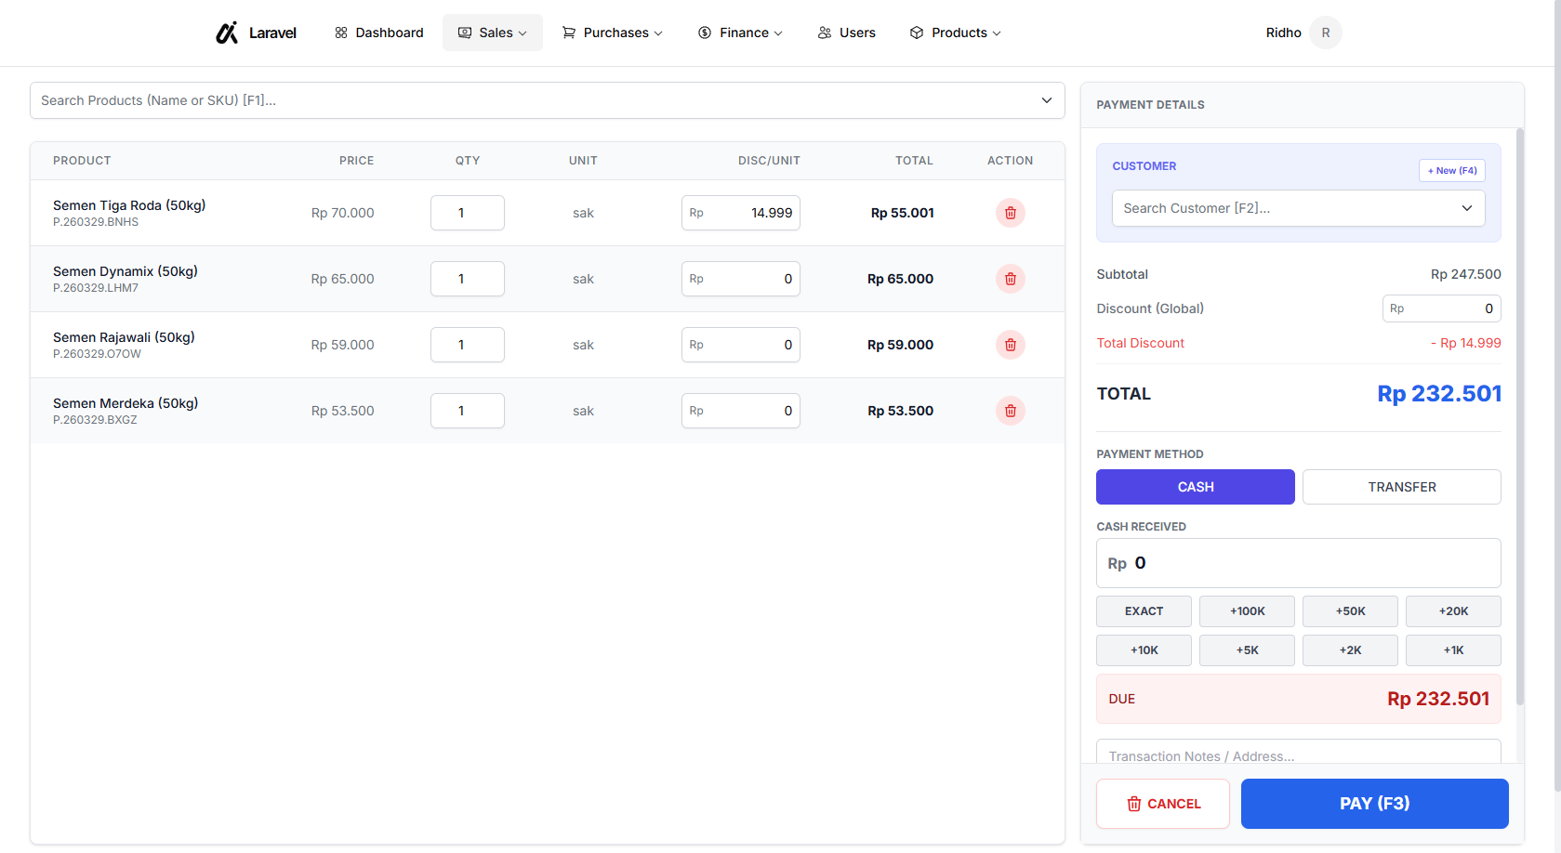Edit quantity for Semen Tiga Roda

coord(468,213)
